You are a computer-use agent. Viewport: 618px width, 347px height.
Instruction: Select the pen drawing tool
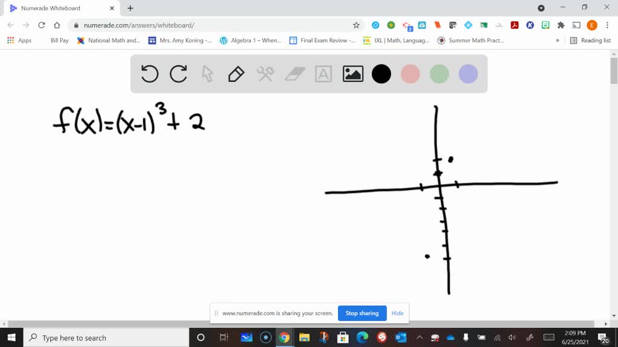coord(236,74)
